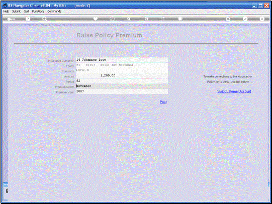
Task: Click the heart-shaped toolbar icon
Action: click(x=96, y=19)
